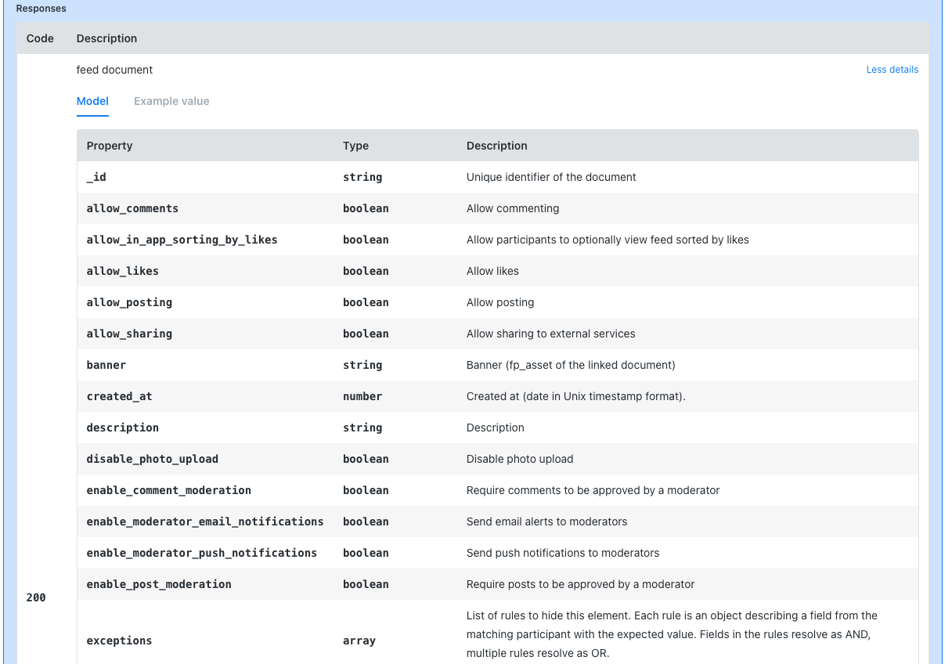952x664 pixels.
Task: Click the 'feed document' response description
Action: [x=114, y=70]
